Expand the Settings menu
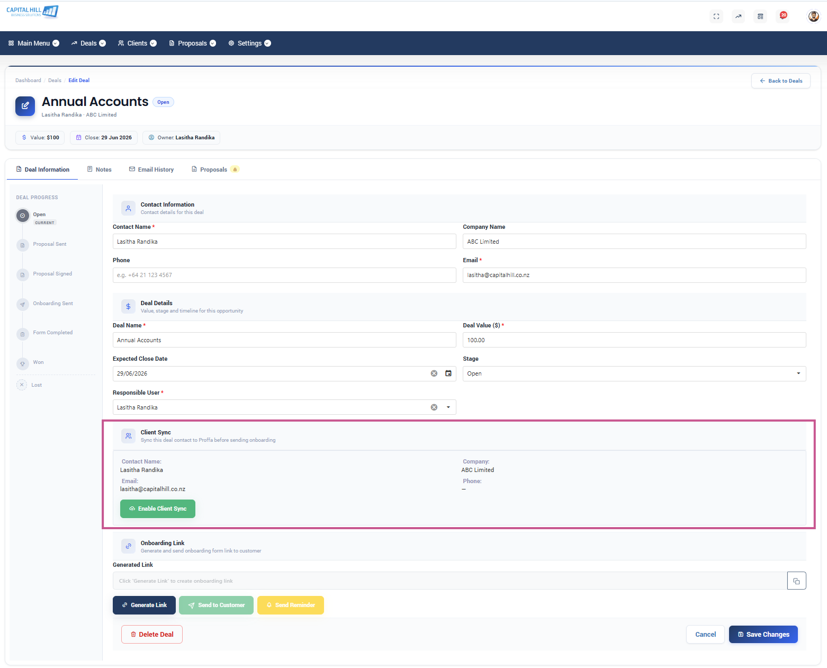827x668 pixels. click(249, 43)
